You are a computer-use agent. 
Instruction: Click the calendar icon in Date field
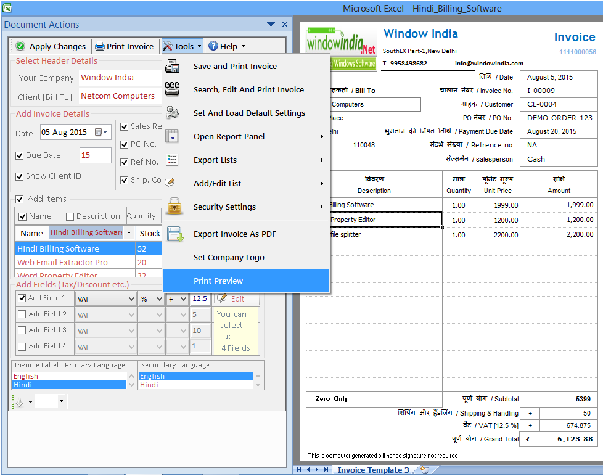(99, 132)
